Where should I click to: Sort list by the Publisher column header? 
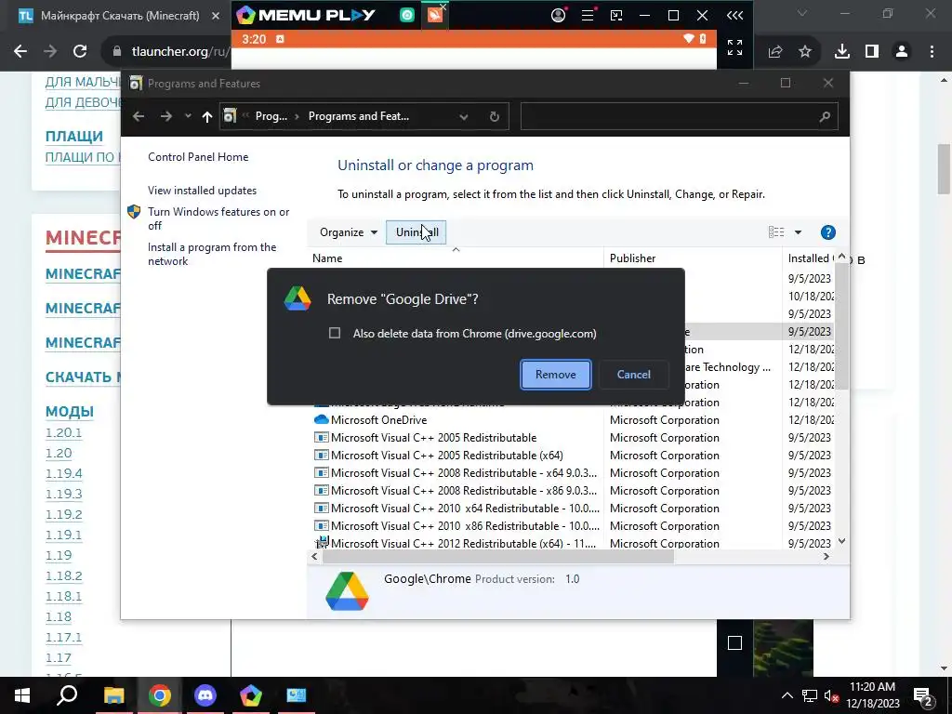coord(693,258)
